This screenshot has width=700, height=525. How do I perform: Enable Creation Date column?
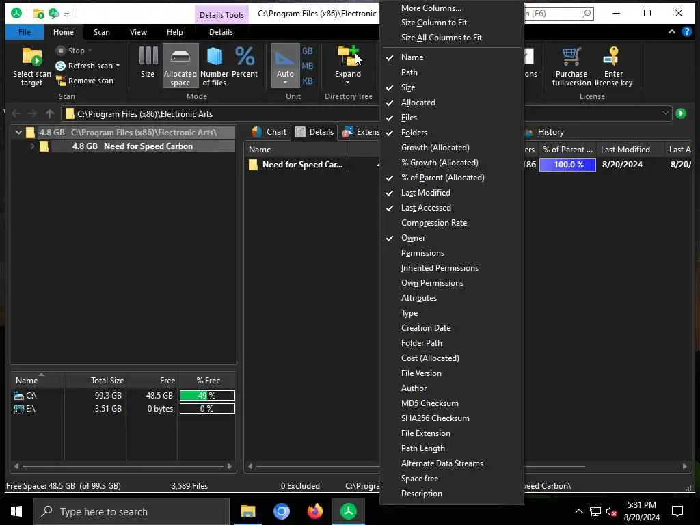point(451,328)
